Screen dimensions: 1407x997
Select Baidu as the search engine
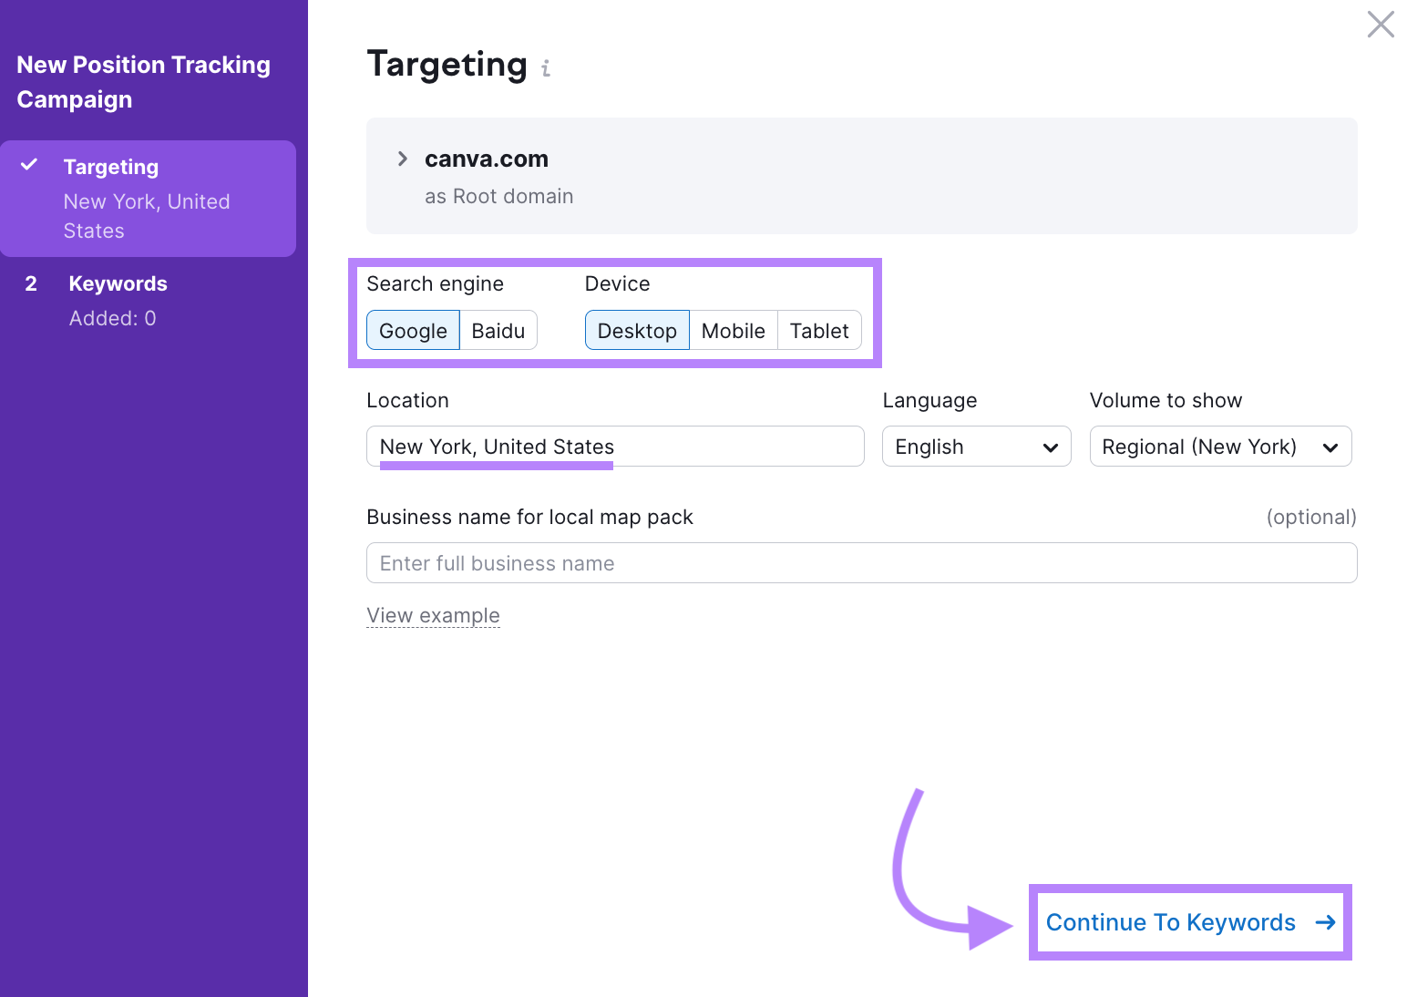point(498,330)
